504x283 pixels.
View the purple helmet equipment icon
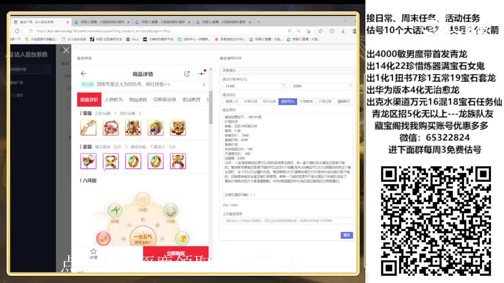pyautogui.click(x=156, y=128)
